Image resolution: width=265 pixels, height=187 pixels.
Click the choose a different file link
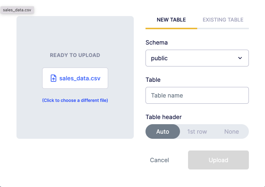click(x=75, y=100)
